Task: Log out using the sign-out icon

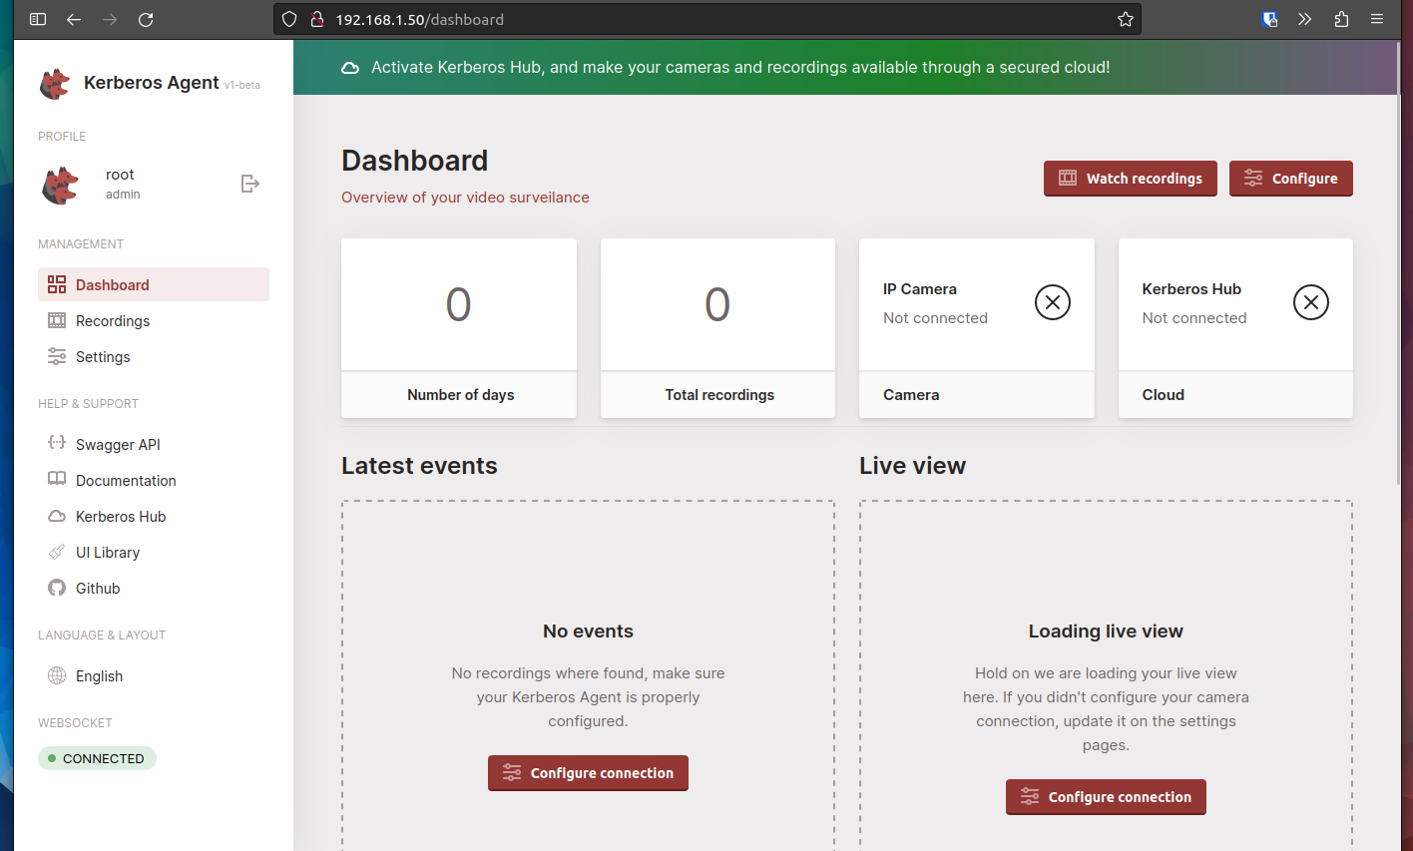Action: tap(250, 184)
